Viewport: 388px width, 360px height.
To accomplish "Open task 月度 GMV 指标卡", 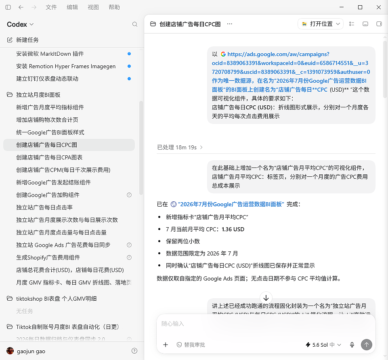I will pos(69,283).
